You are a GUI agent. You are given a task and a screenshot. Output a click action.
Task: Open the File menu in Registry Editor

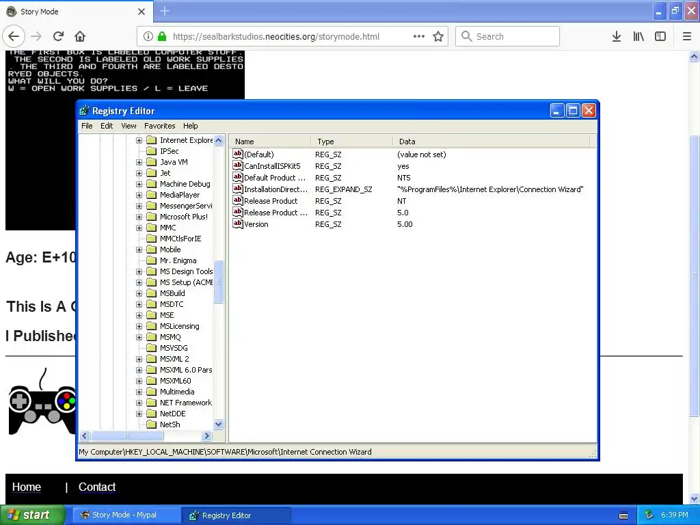tap(87, 126)
